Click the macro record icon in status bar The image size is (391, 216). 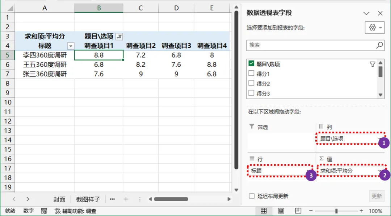tap(44, 211)
